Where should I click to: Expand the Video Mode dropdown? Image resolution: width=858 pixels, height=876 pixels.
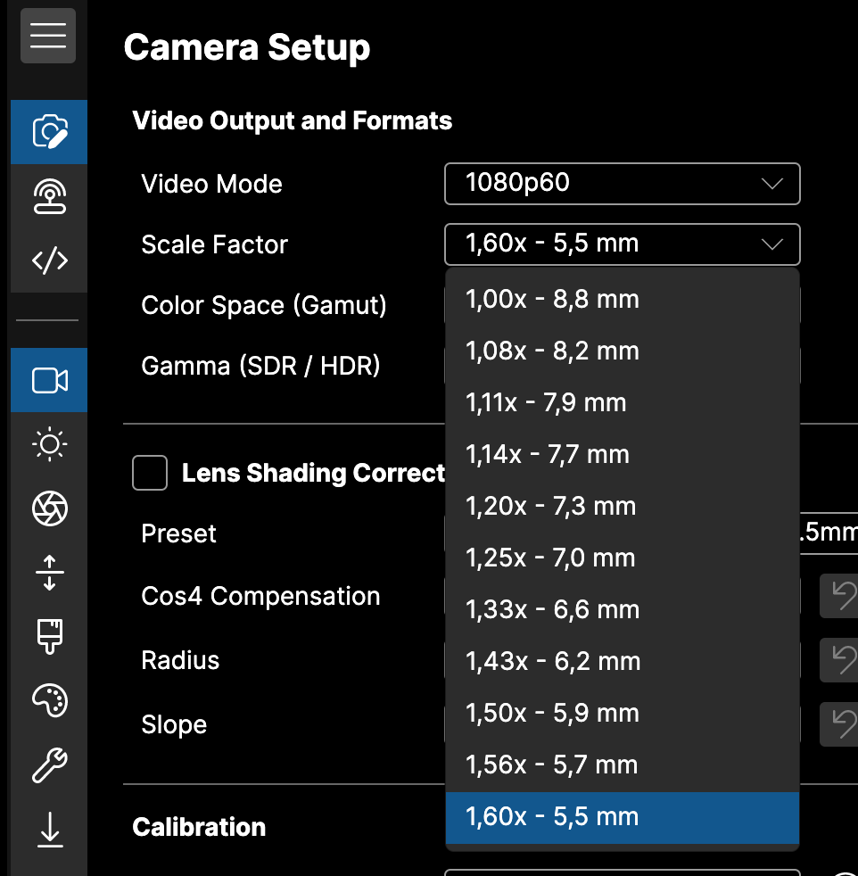(x=622, y=184)
